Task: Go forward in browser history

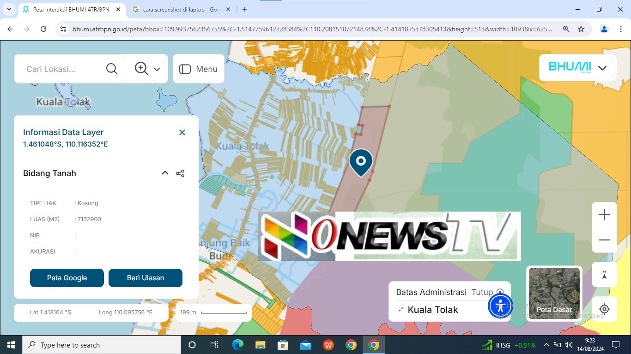Action: (x=27, y=29)
